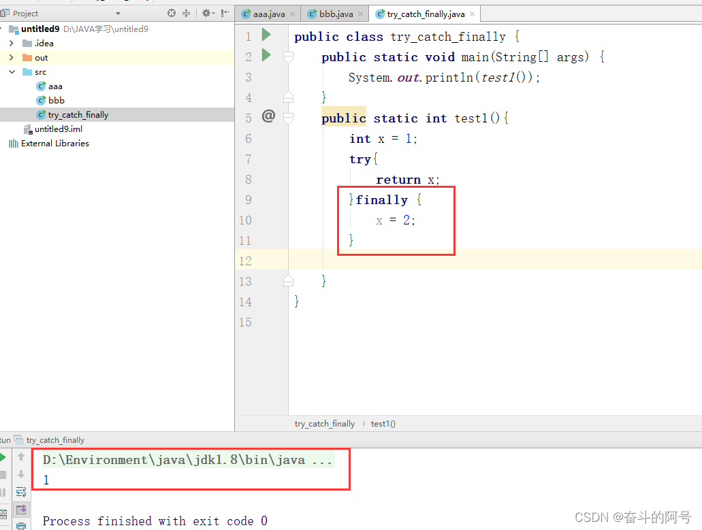Expand the .idea folder
The width and height of the screenshot is (702, 530).
(12, 44)
